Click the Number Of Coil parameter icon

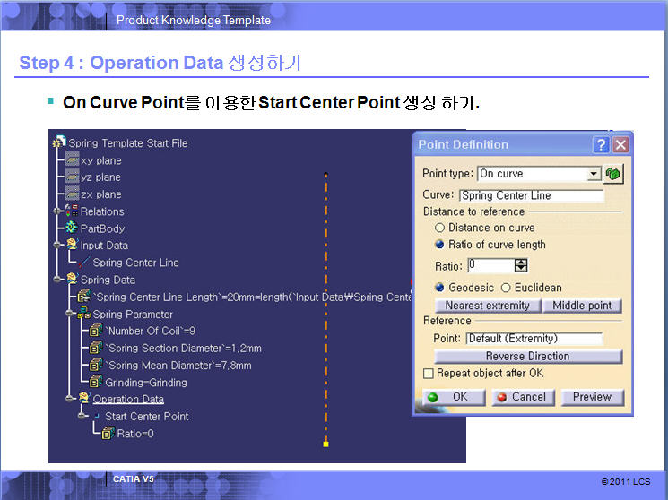(x=96, y=330)
